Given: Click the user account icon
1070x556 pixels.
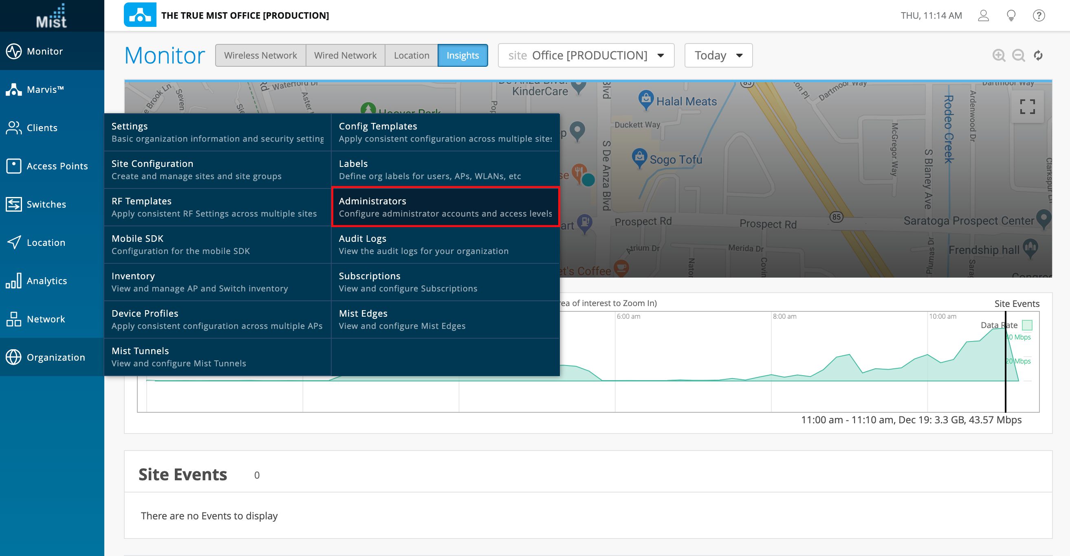Looking at the screenshot, I should coord(983,16).
